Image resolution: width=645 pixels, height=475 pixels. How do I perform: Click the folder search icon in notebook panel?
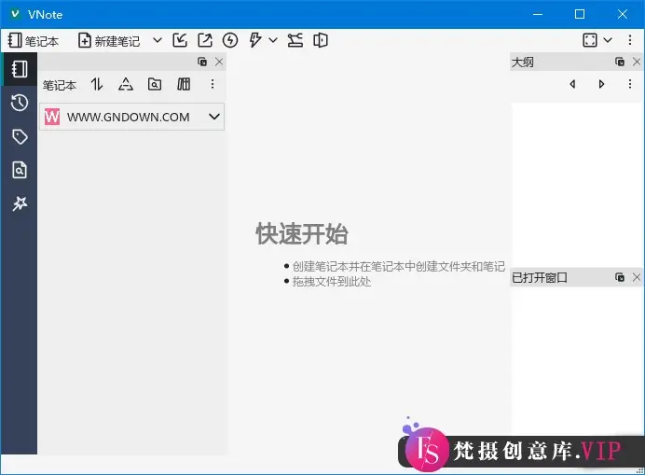(155, 84)
